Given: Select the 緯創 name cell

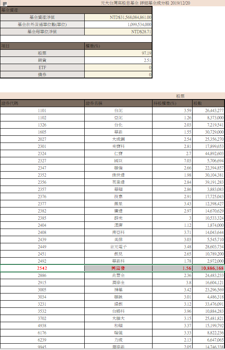Looking at the screenshot, I should (x=118, y=304).
